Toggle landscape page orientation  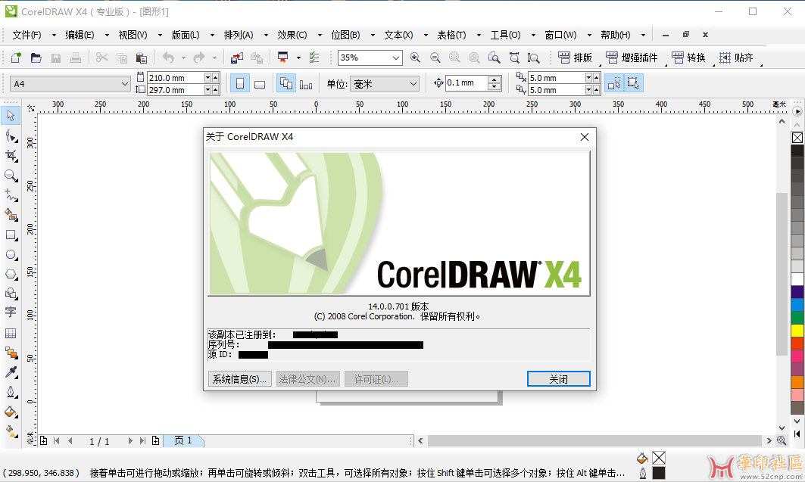260,83
